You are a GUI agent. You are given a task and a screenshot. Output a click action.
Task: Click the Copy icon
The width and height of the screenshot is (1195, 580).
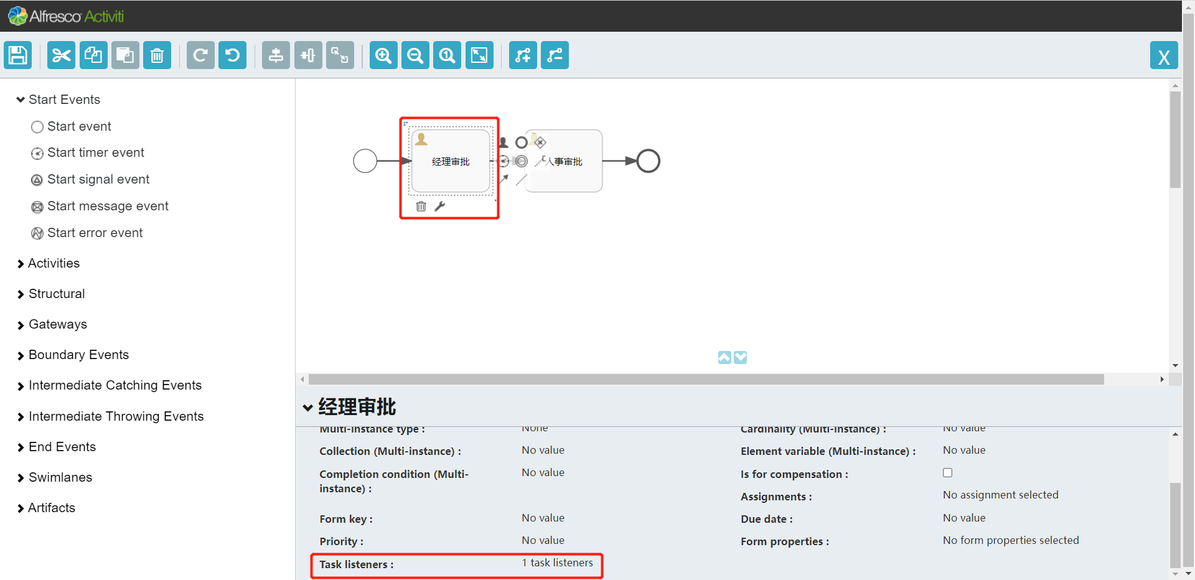pyautogui.click(x=93, y=55)
